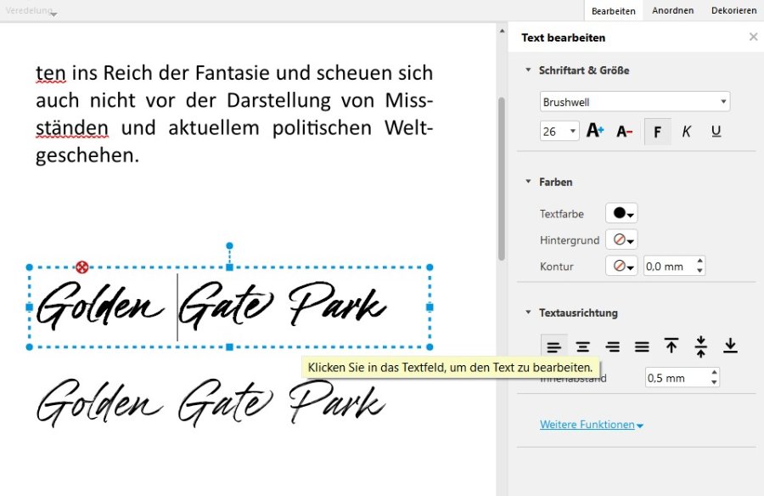Screen dimensions: 764x496
Task: Toggle bold formatting (F)
Action: tap(657, 131)
